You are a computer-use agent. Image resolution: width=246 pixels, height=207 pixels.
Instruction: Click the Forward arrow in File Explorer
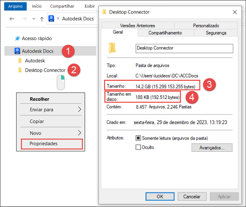tap(24, 19)
